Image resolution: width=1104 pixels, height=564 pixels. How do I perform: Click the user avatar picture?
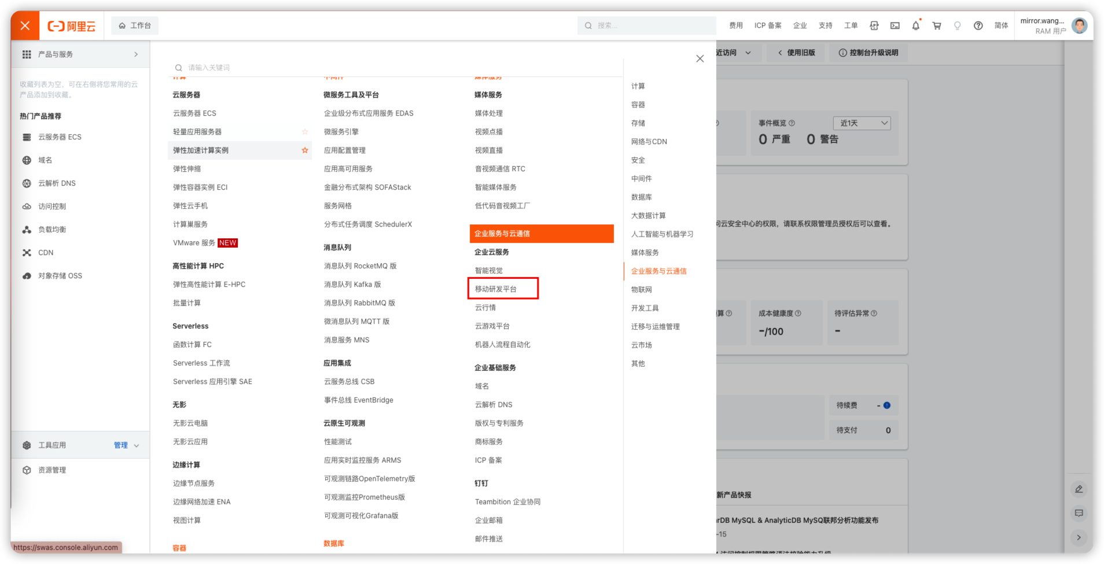(1079, 25)
